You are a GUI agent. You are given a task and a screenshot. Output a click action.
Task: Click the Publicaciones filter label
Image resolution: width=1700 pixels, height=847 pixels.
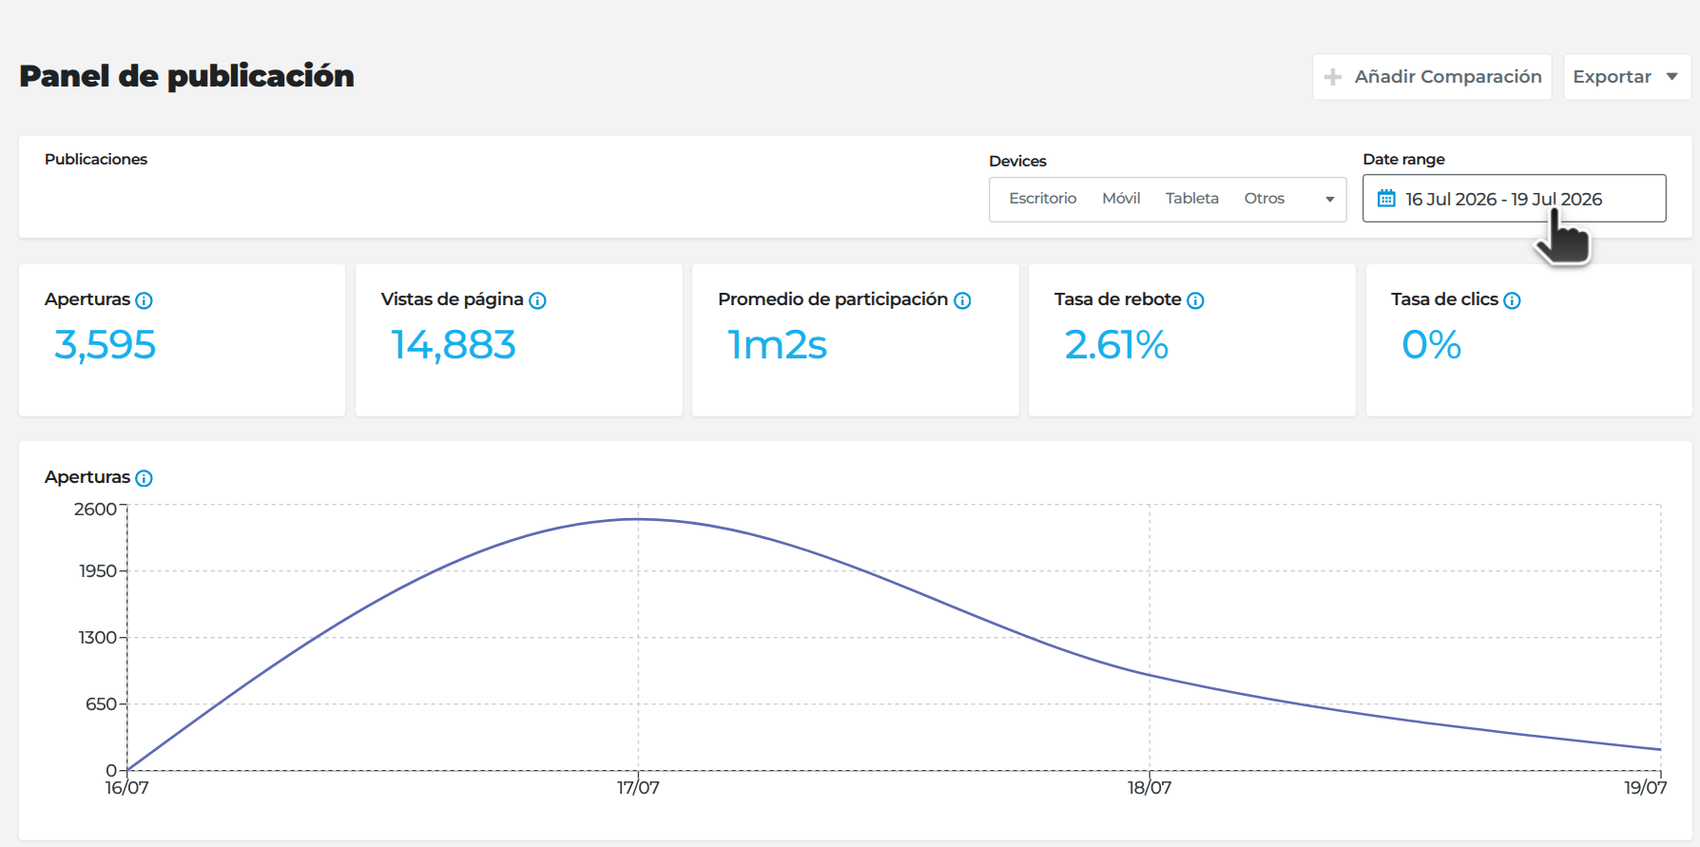pos(96,159)
